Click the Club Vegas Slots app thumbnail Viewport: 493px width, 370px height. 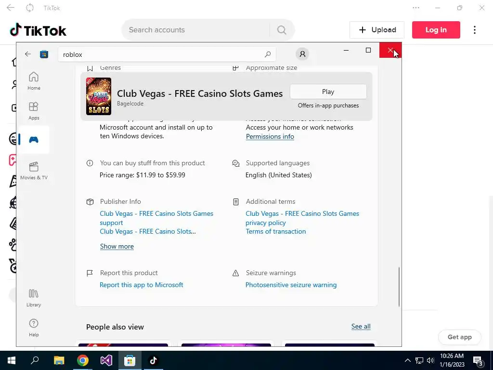click(99, 96)
